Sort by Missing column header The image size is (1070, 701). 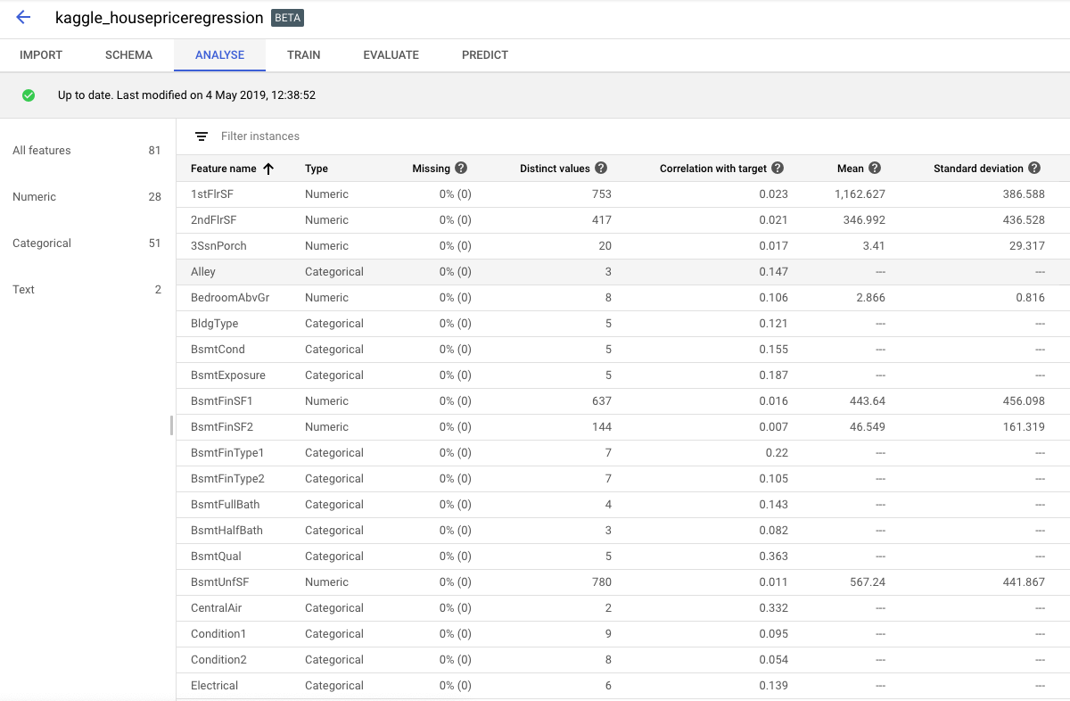(432, 169)
